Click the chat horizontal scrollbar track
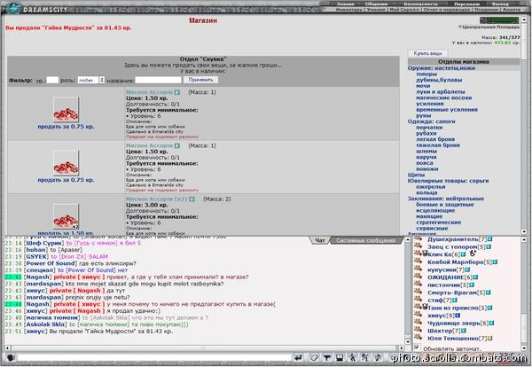Viewport: 532px width, 367px height. (x=204, y=348)
